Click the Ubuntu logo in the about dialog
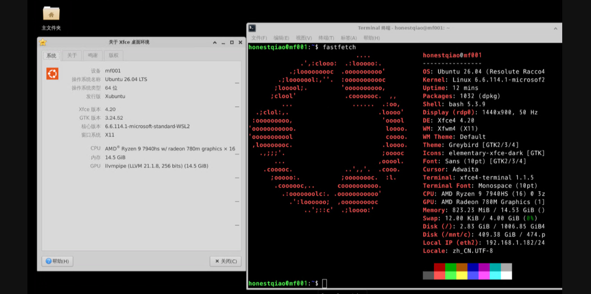This screenshot has width=591, height=294. (x=52, y=74)
